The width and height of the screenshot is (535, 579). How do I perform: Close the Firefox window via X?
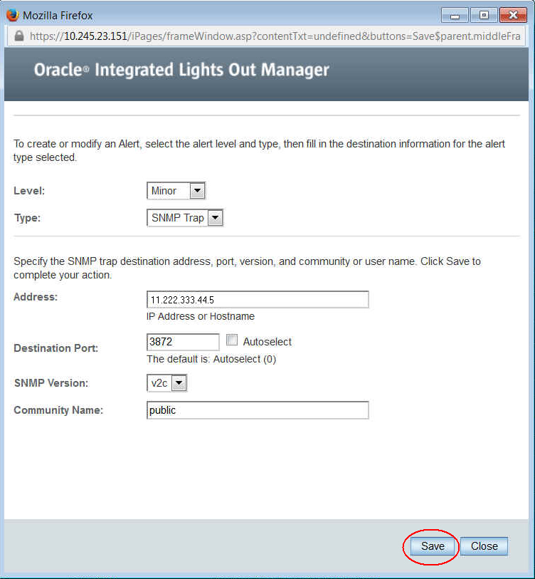click(x=513, y=15)
